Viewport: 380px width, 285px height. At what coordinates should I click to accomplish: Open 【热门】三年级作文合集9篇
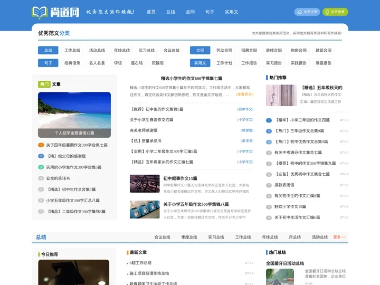(299, 131)
